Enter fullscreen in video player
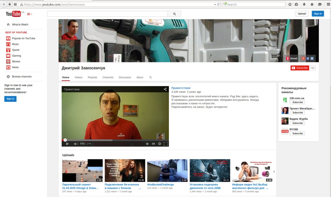This screenshot has width=331, height=197. click(x=166, y=144)
